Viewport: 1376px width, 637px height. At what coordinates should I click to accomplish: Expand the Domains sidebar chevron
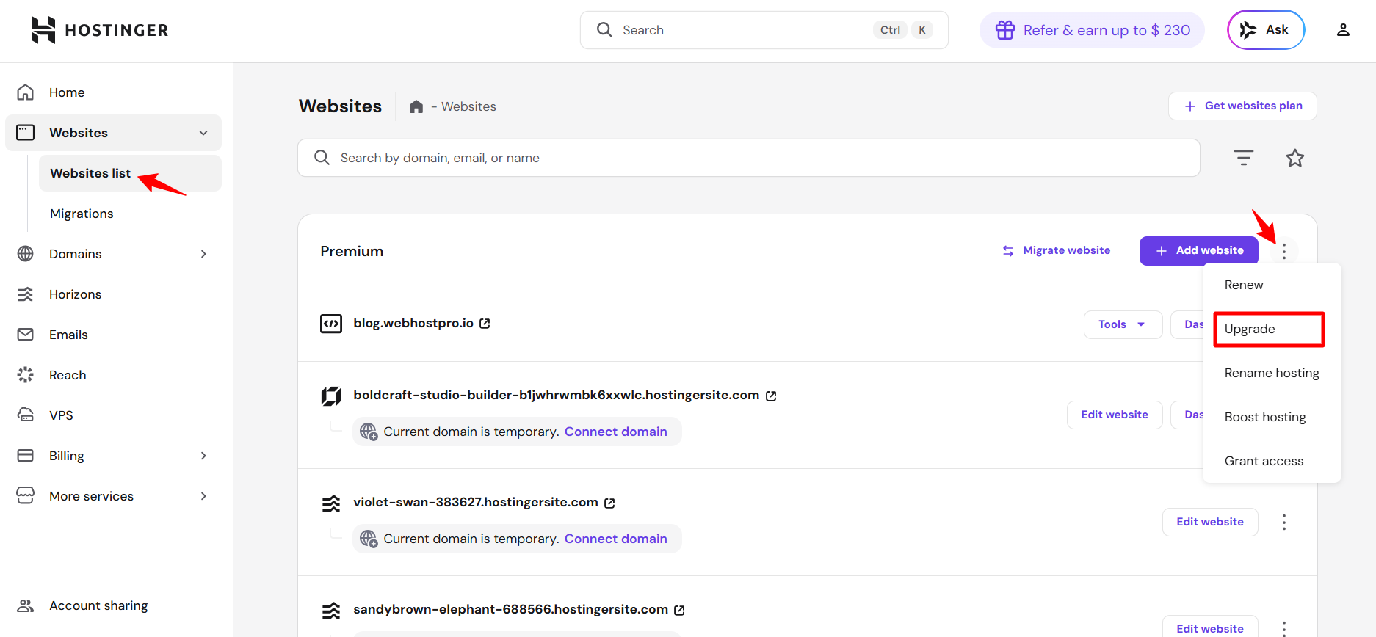click(x=203, y=254)
